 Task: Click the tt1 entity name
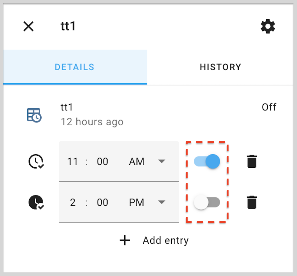point(67,107)
